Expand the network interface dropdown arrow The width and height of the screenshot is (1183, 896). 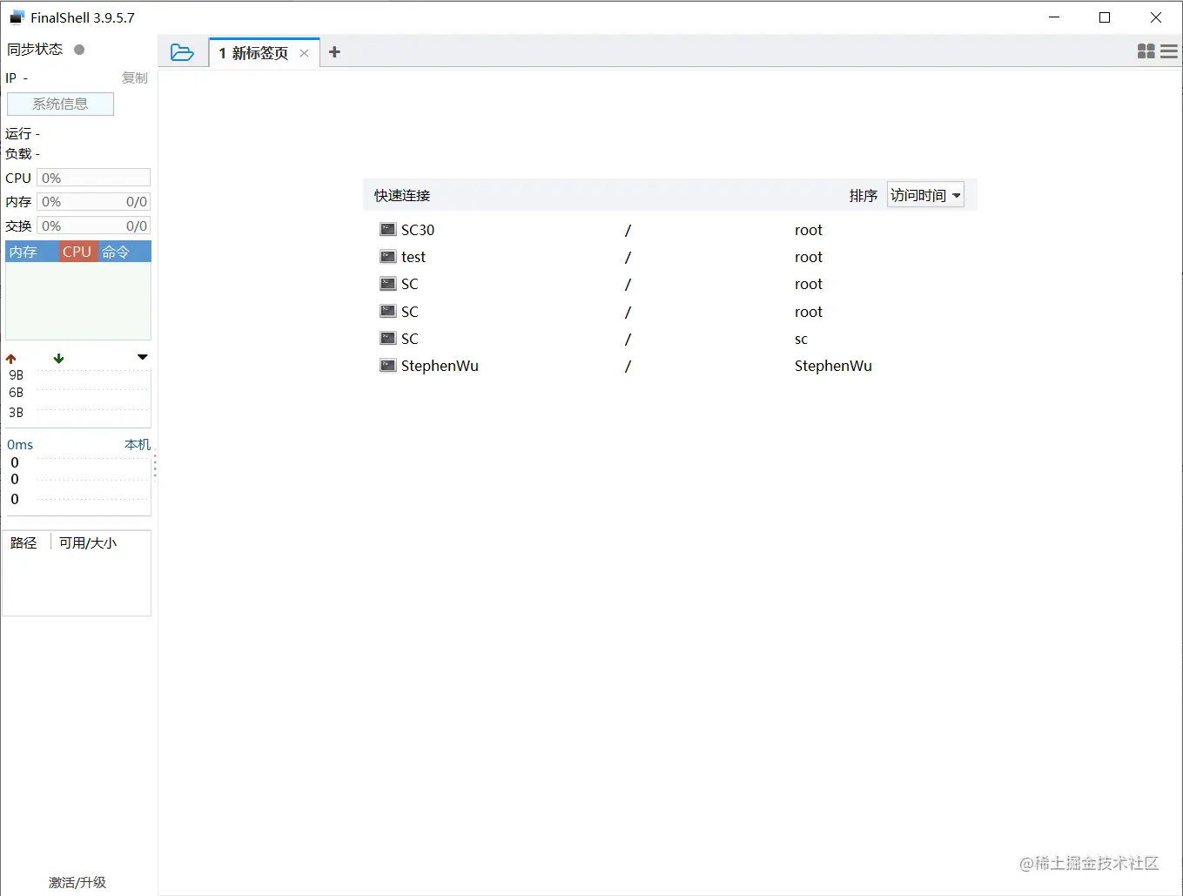click(x=143, y=357)
